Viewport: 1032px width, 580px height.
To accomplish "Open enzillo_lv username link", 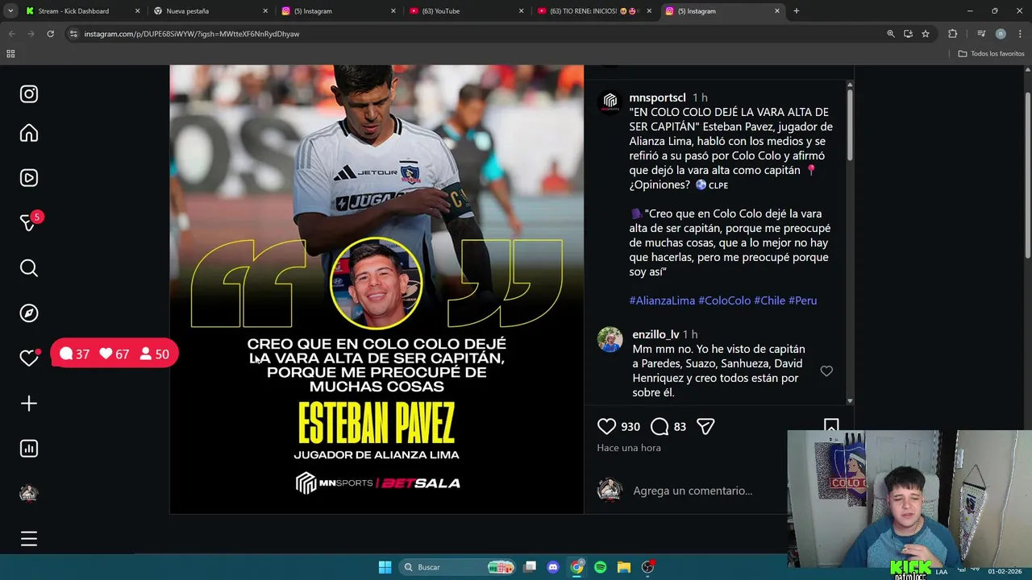I will point(655,334).
